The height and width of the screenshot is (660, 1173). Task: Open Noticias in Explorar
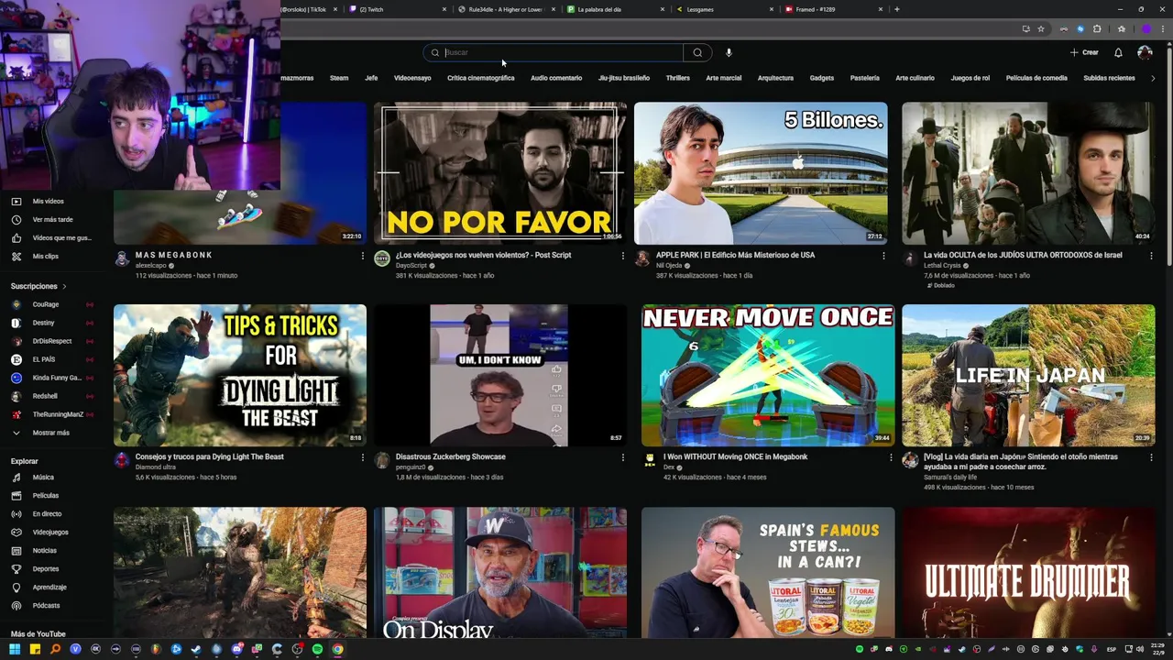click(x=45, y=551)
